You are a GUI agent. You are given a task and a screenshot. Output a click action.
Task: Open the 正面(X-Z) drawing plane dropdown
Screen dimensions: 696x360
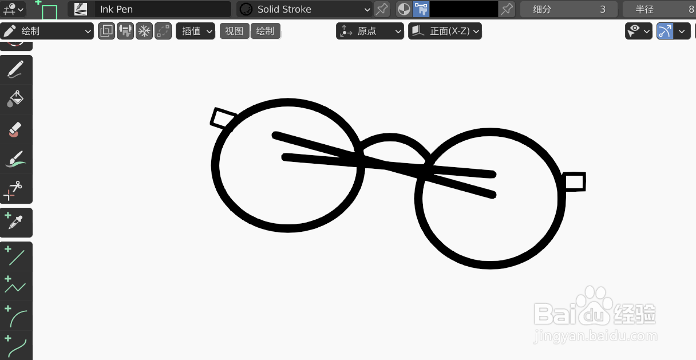coord(445,31)
